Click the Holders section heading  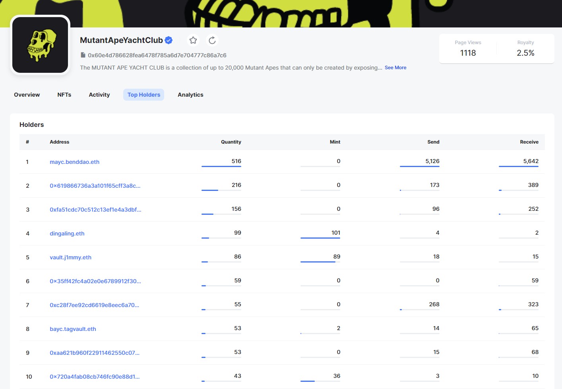(x=32, y=124)
